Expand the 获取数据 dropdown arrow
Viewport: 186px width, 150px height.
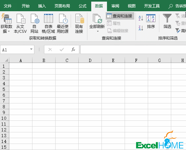click(9, 31)
